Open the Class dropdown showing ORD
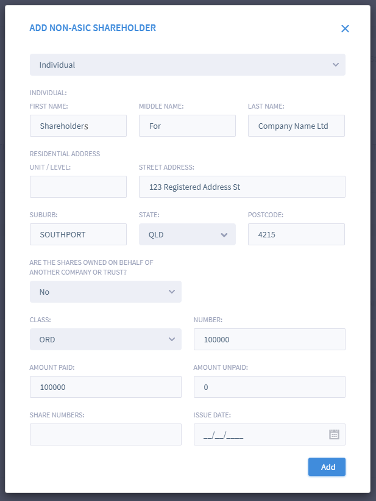The width and height of the screenshot is (376, 501). 105,339
